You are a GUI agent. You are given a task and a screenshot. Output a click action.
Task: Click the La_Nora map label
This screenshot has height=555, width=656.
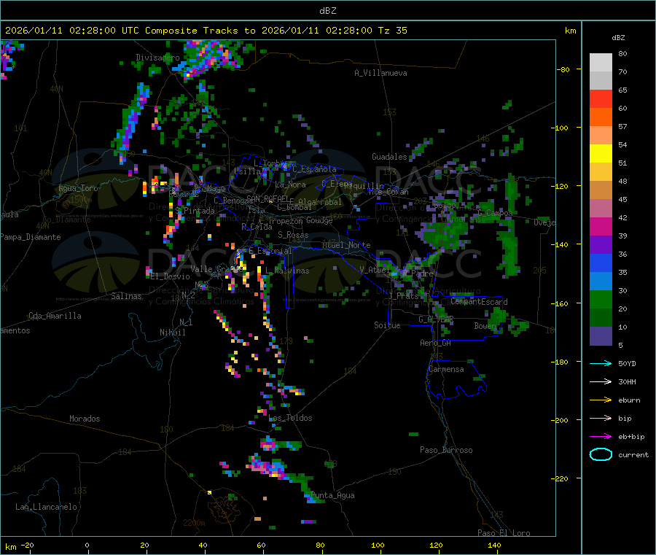point(290,185)
